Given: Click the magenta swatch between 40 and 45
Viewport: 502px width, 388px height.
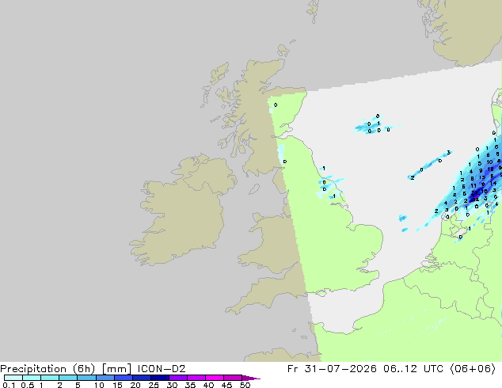Looking at the screenshot, I should (215, 378).
